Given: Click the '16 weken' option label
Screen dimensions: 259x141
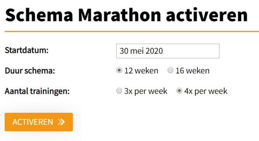Looking at the screenshot, I should 192,71.
